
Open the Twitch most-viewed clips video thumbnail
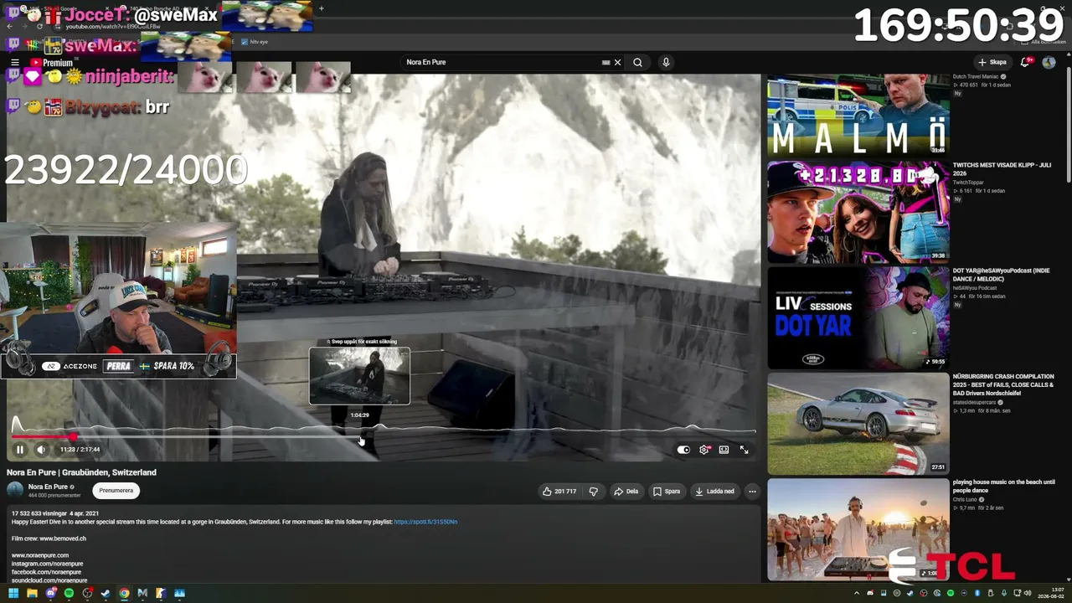pyautogui.click(x=858, y=211)
